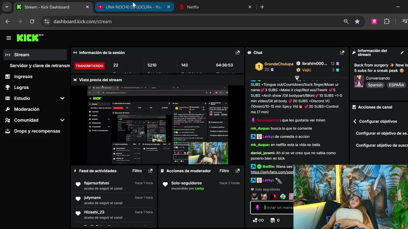Open Filtro for Acciones de moderador
This screenshot has height=229, width=408.
click(x=224, y=171)
